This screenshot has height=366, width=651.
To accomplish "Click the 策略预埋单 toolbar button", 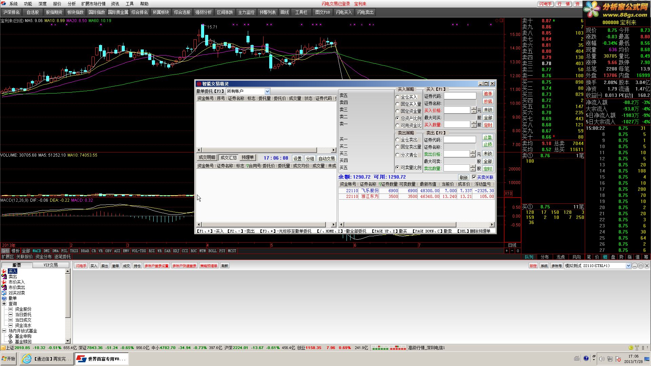I will coord(209,266).
